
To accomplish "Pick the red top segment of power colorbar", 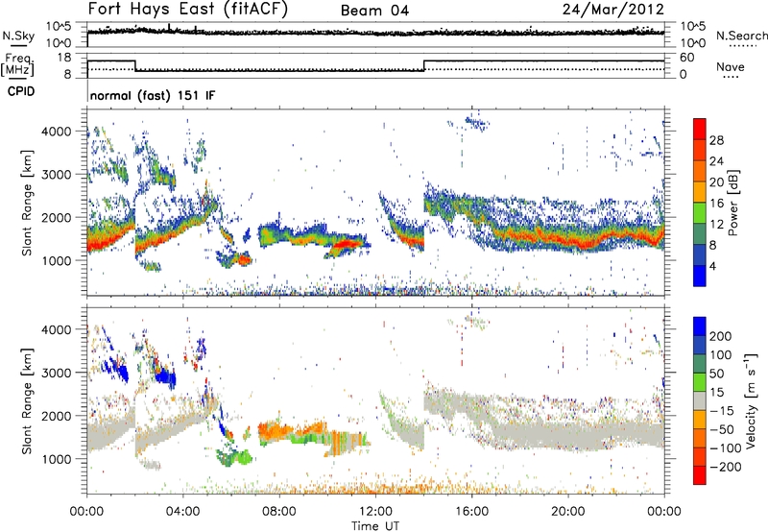I will point(700,129).
